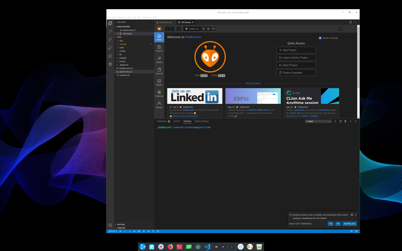Click the New Project button
The height and width of the screenshot is (251, 402).
pos(296,50)
